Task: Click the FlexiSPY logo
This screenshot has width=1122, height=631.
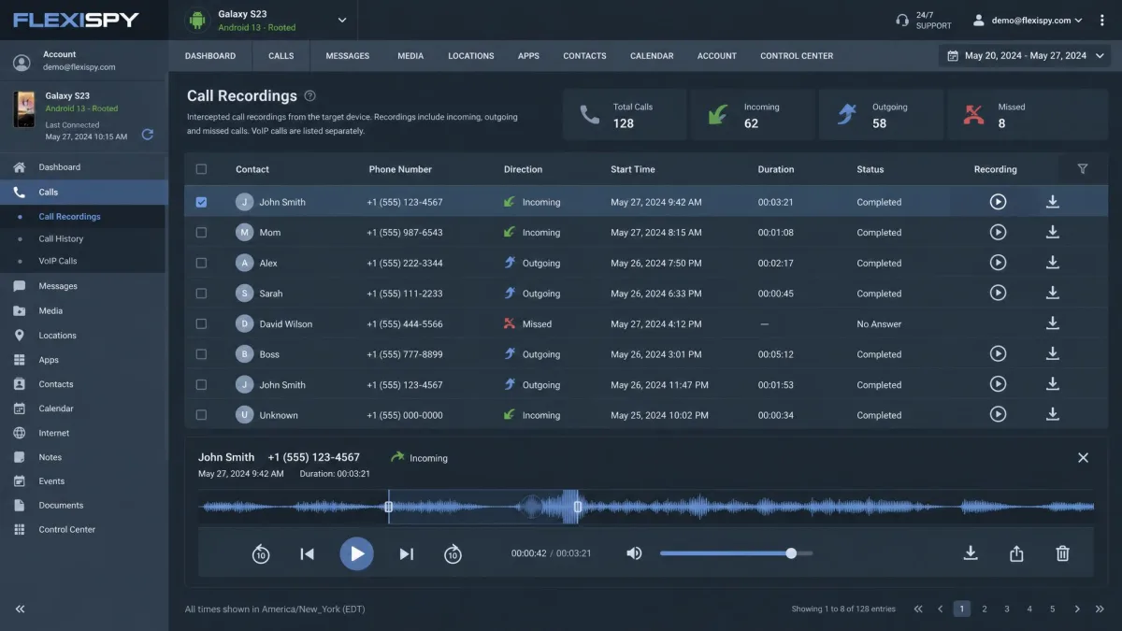Action: [76, 20]
